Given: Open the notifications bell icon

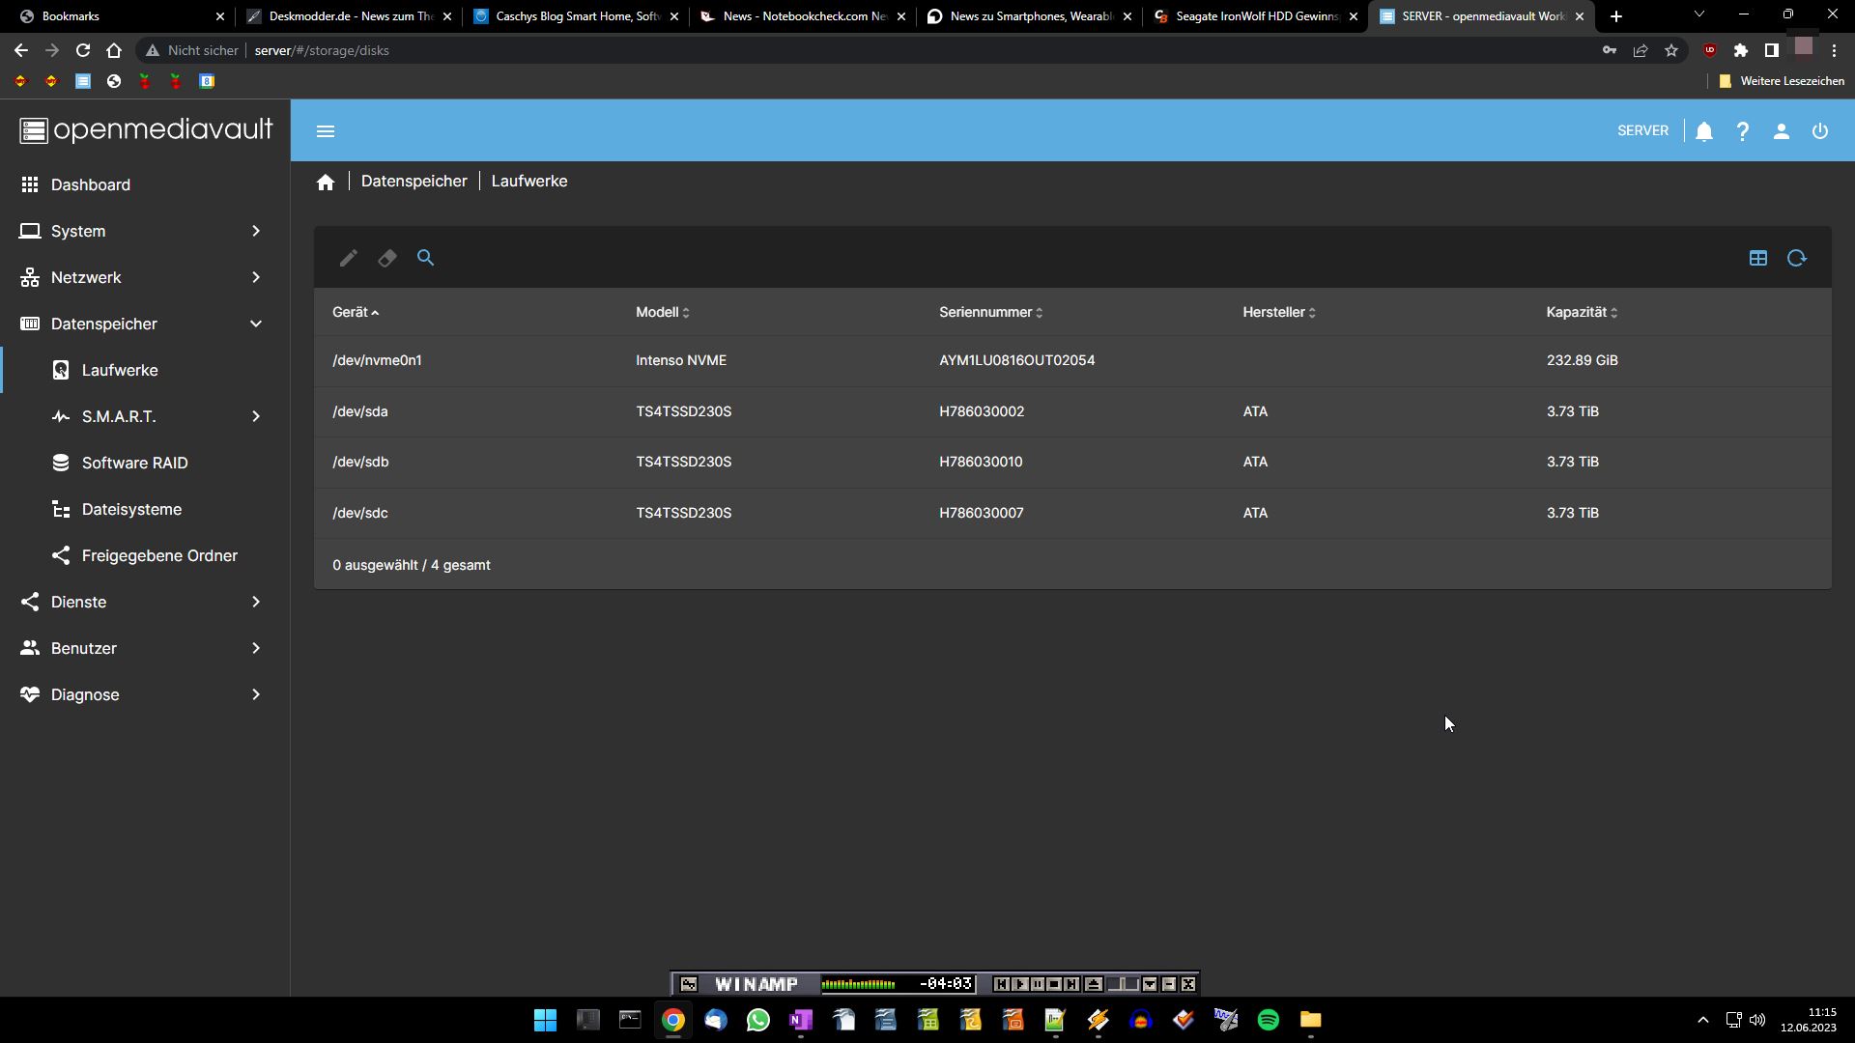Looking at the screenshot, I should 1704,131.
